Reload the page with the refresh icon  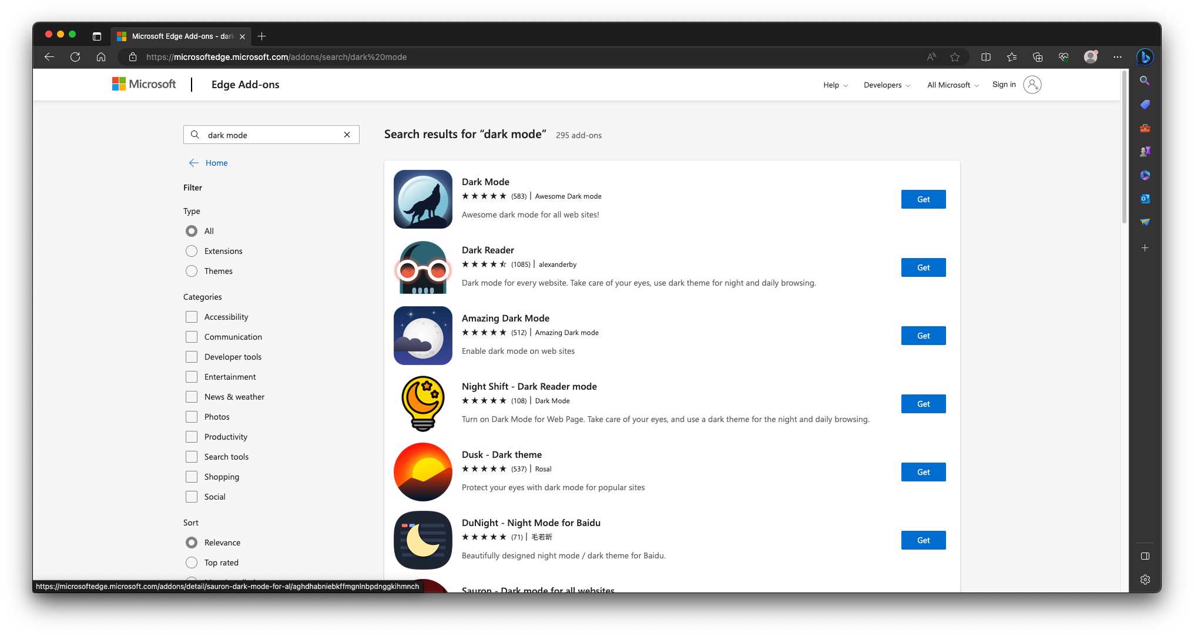75,57
